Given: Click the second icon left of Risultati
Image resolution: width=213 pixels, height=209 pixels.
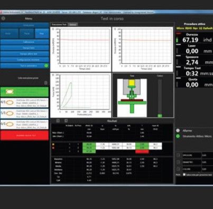Looking at the screenshot, I should (x=66, y=121).
